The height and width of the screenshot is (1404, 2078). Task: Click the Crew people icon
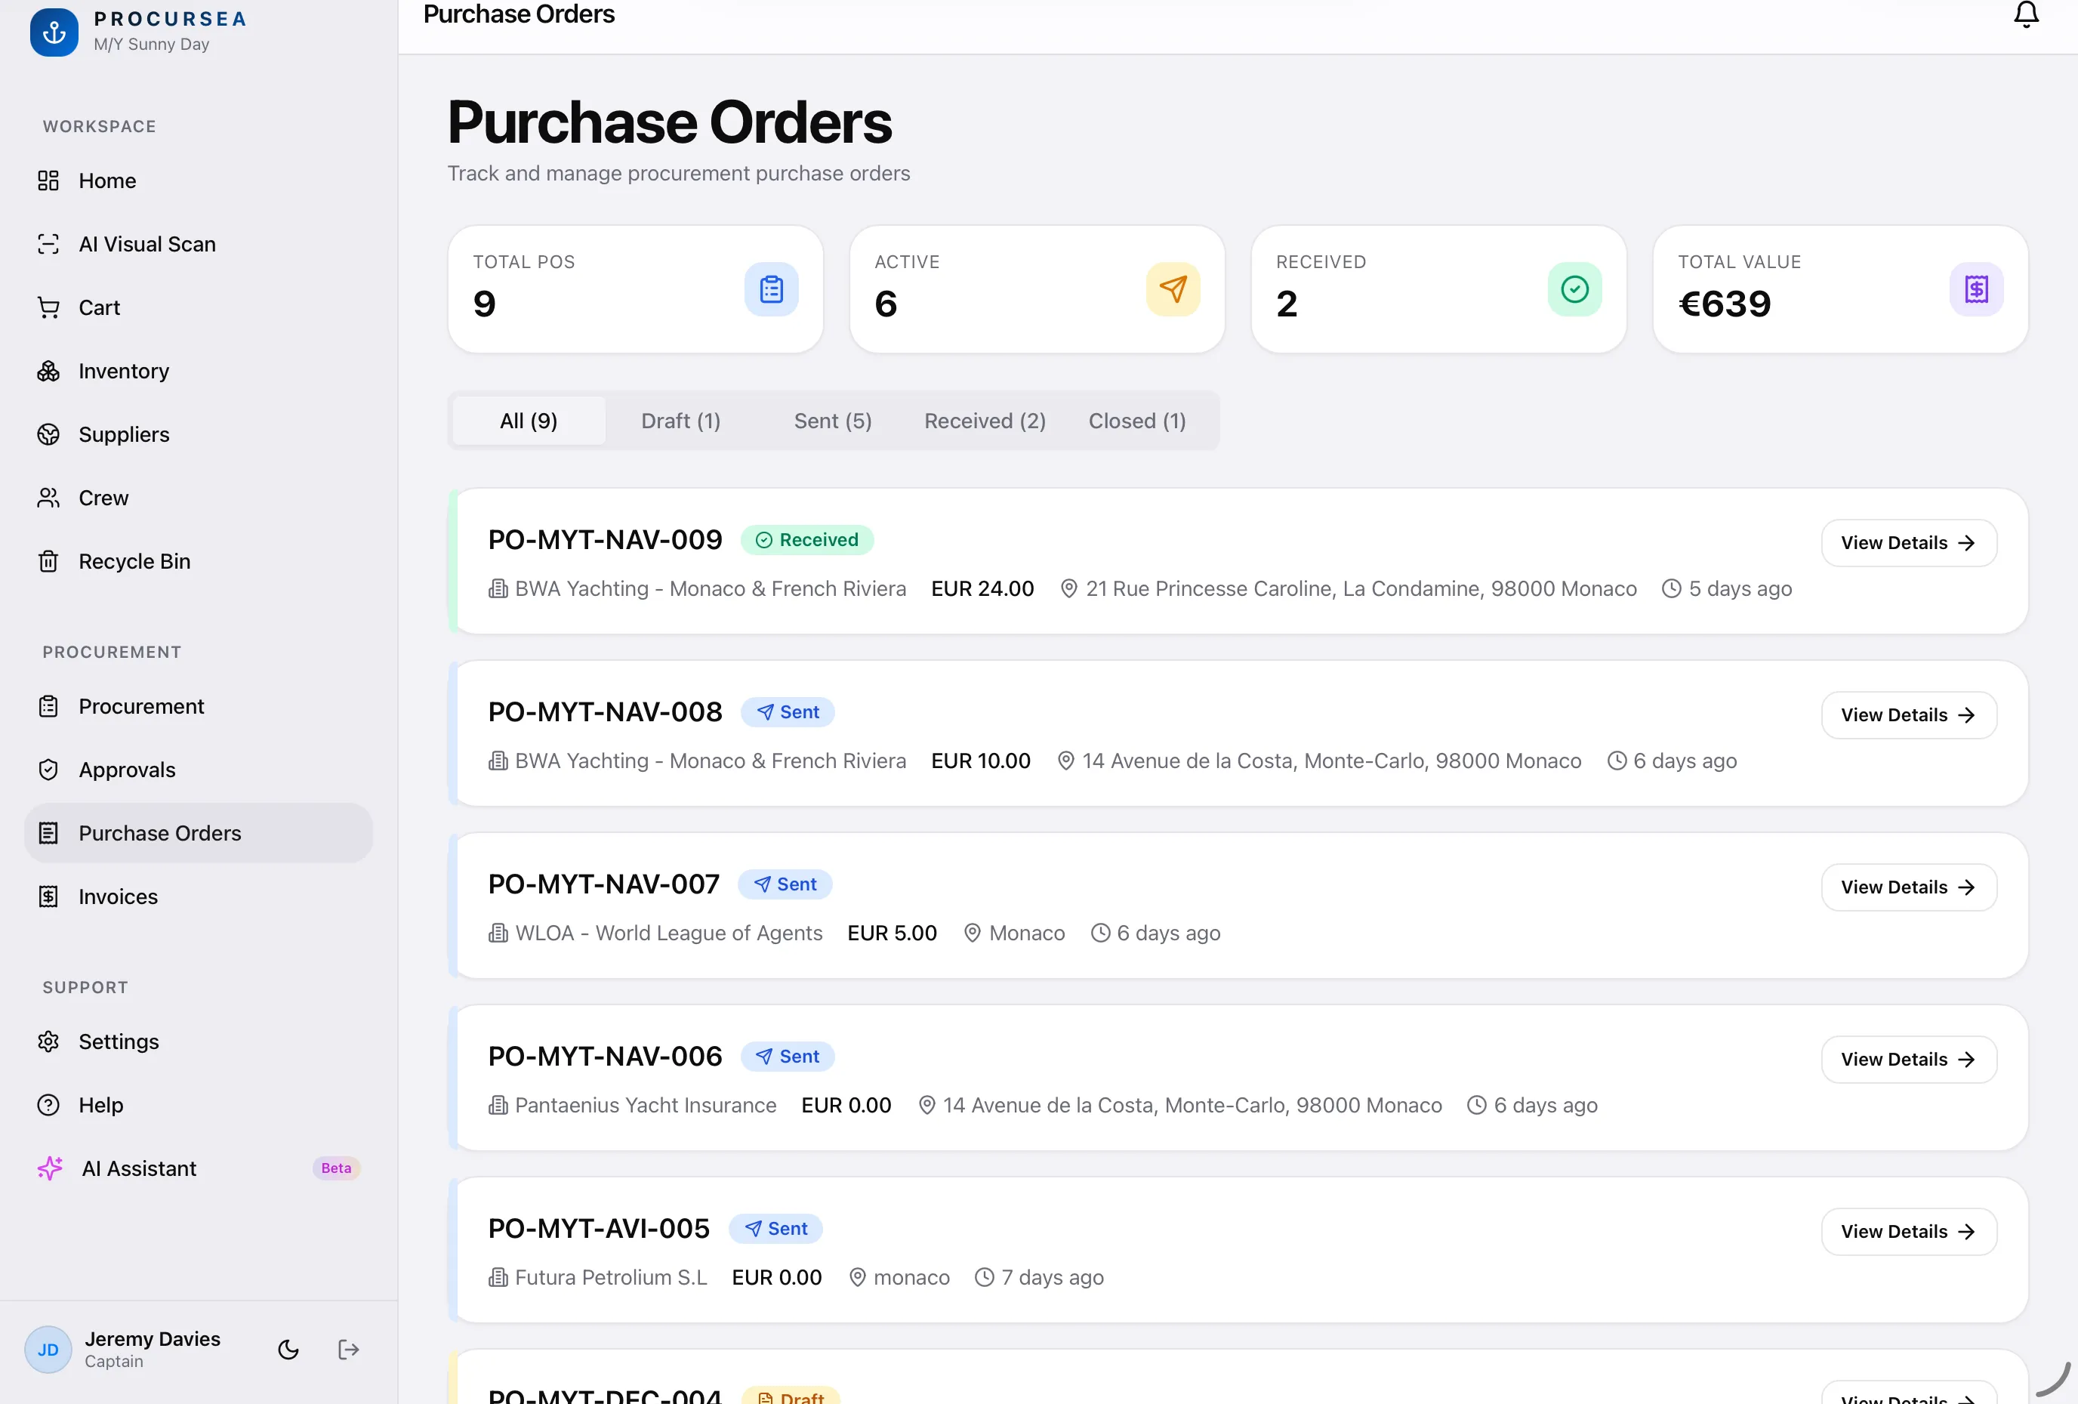(48, 498)
